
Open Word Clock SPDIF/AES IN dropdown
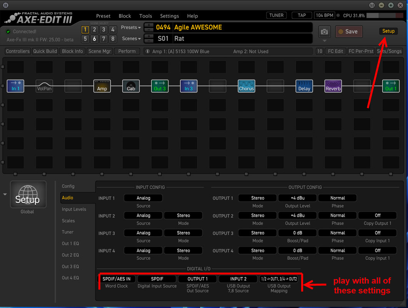(x=116, y=279)
